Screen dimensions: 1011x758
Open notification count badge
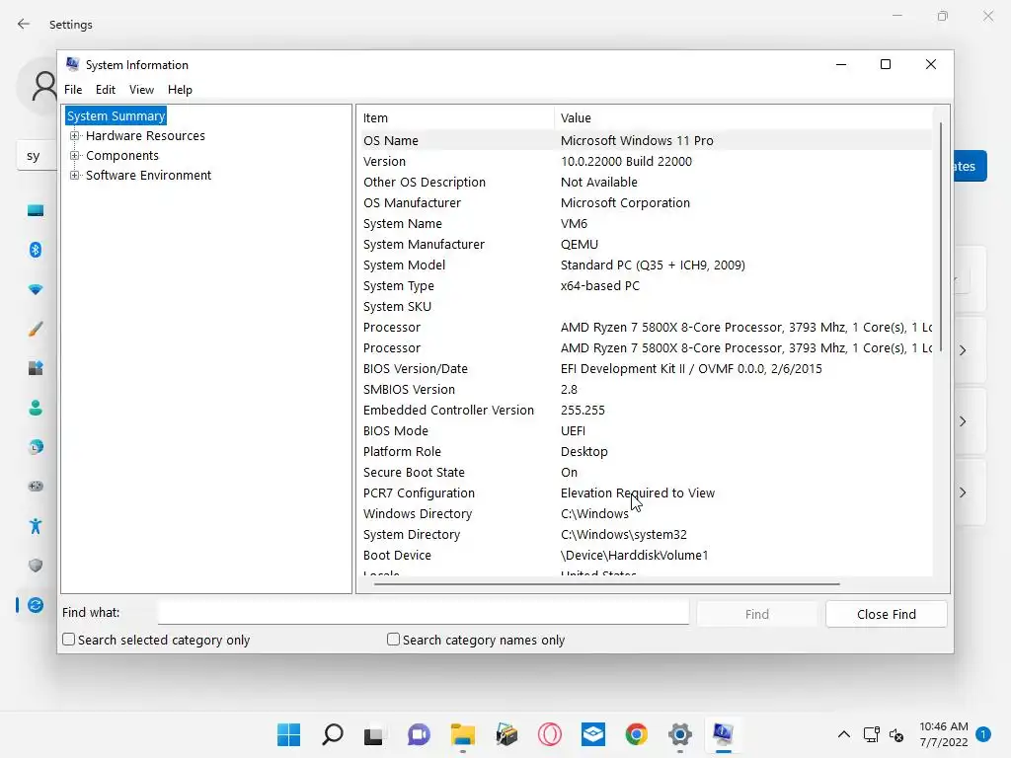coord(982,733)
